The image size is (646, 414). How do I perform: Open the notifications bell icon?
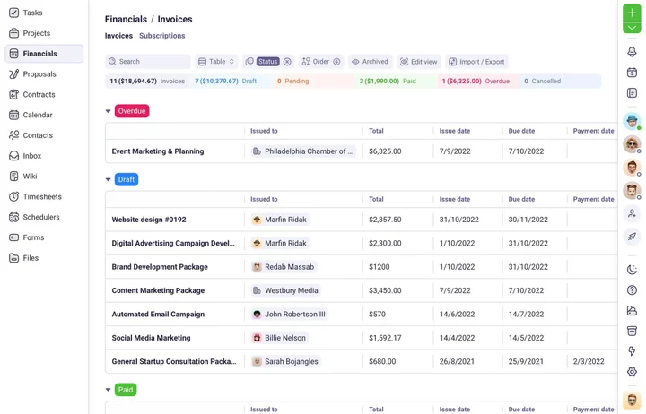pyautogui.click(x=632, y=52)
